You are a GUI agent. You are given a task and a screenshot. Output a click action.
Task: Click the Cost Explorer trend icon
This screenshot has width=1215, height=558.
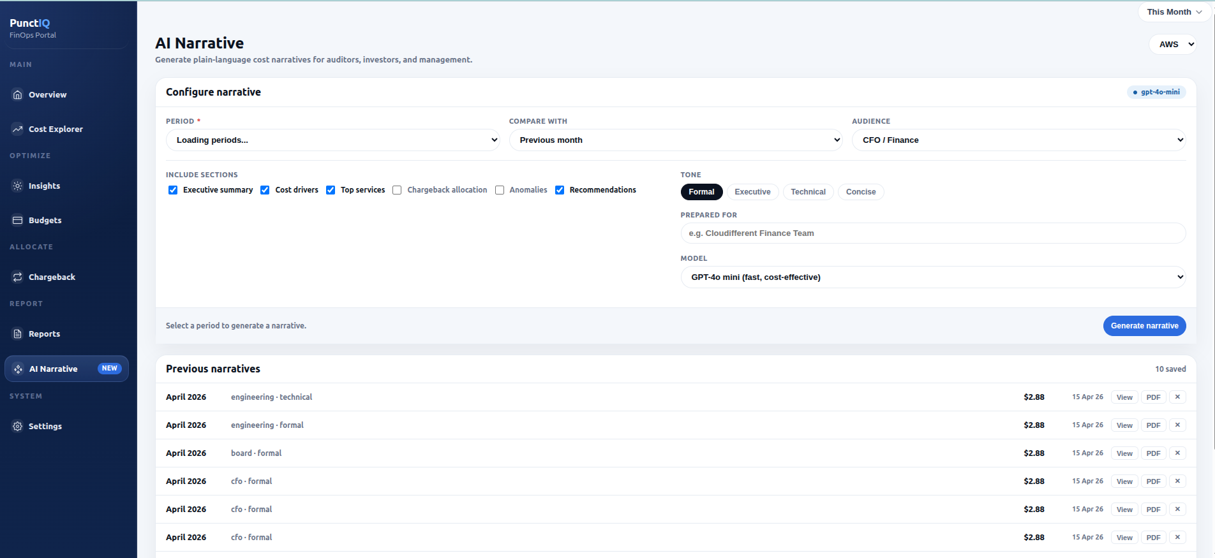point(17,129)
